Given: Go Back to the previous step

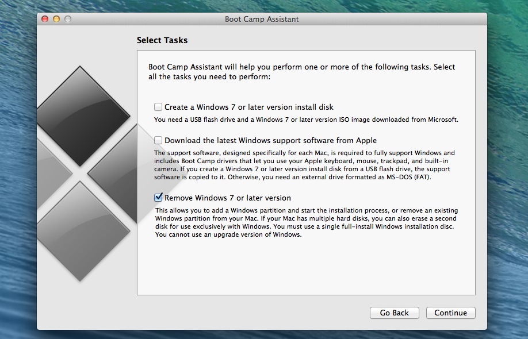Looking at the screenshot, I should 395,313.
